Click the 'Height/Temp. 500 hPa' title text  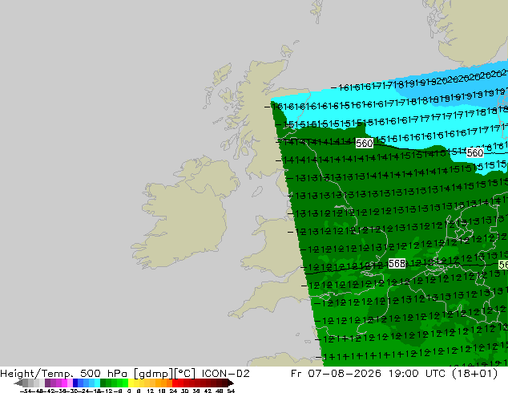tap(64, 374)
